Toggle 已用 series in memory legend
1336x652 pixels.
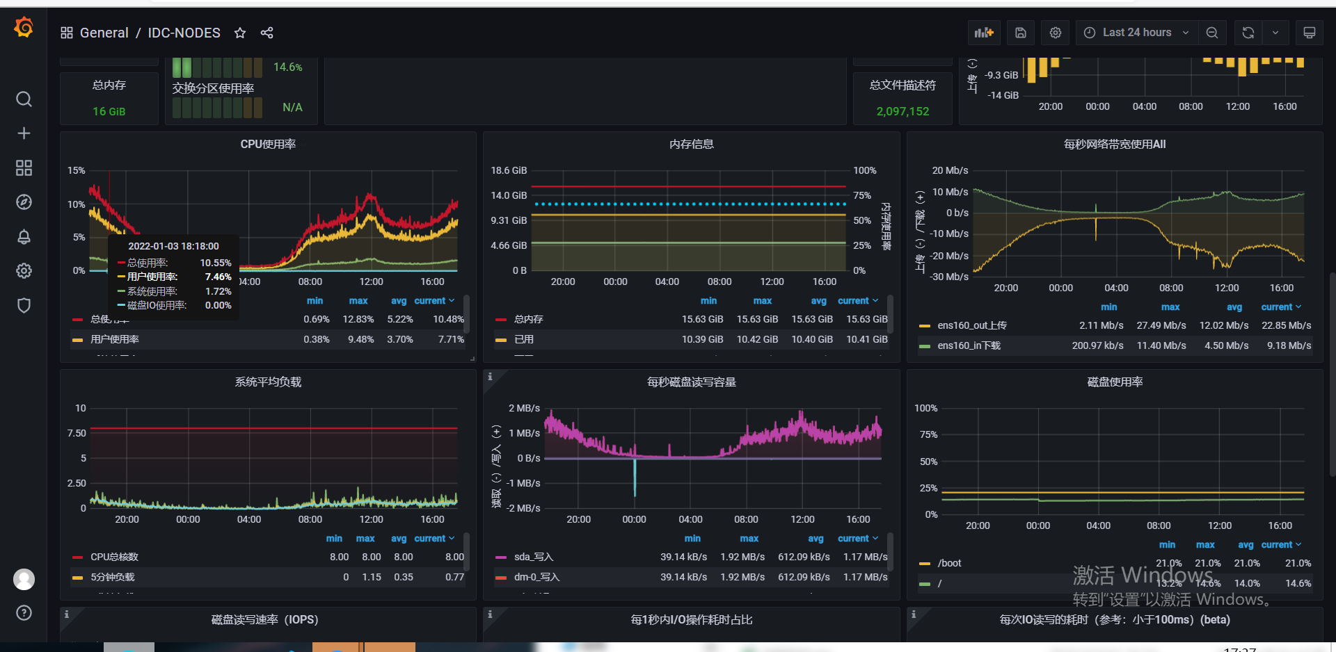point(524,339)
